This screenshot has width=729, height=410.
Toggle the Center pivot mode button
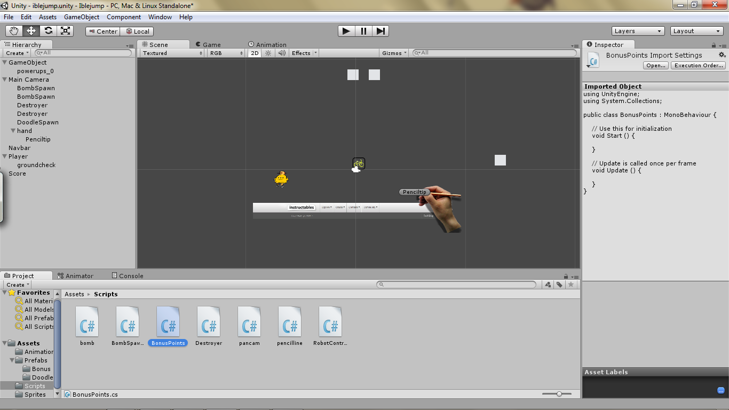(102, 31)
